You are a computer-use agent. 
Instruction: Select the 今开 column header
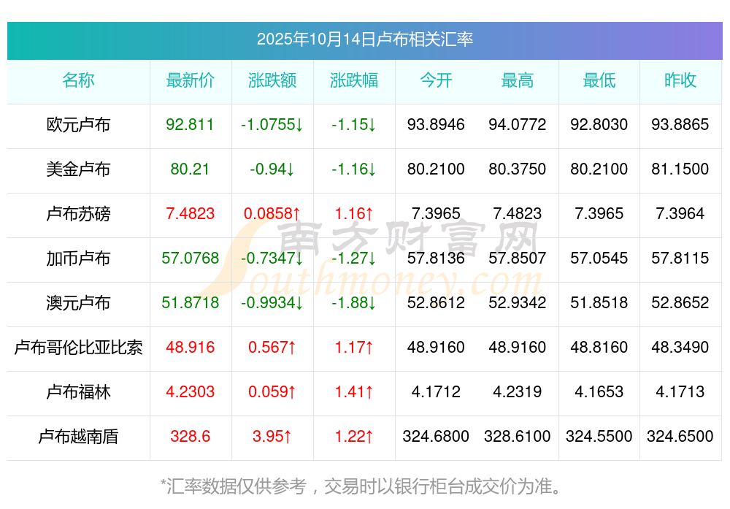[436, 80]
